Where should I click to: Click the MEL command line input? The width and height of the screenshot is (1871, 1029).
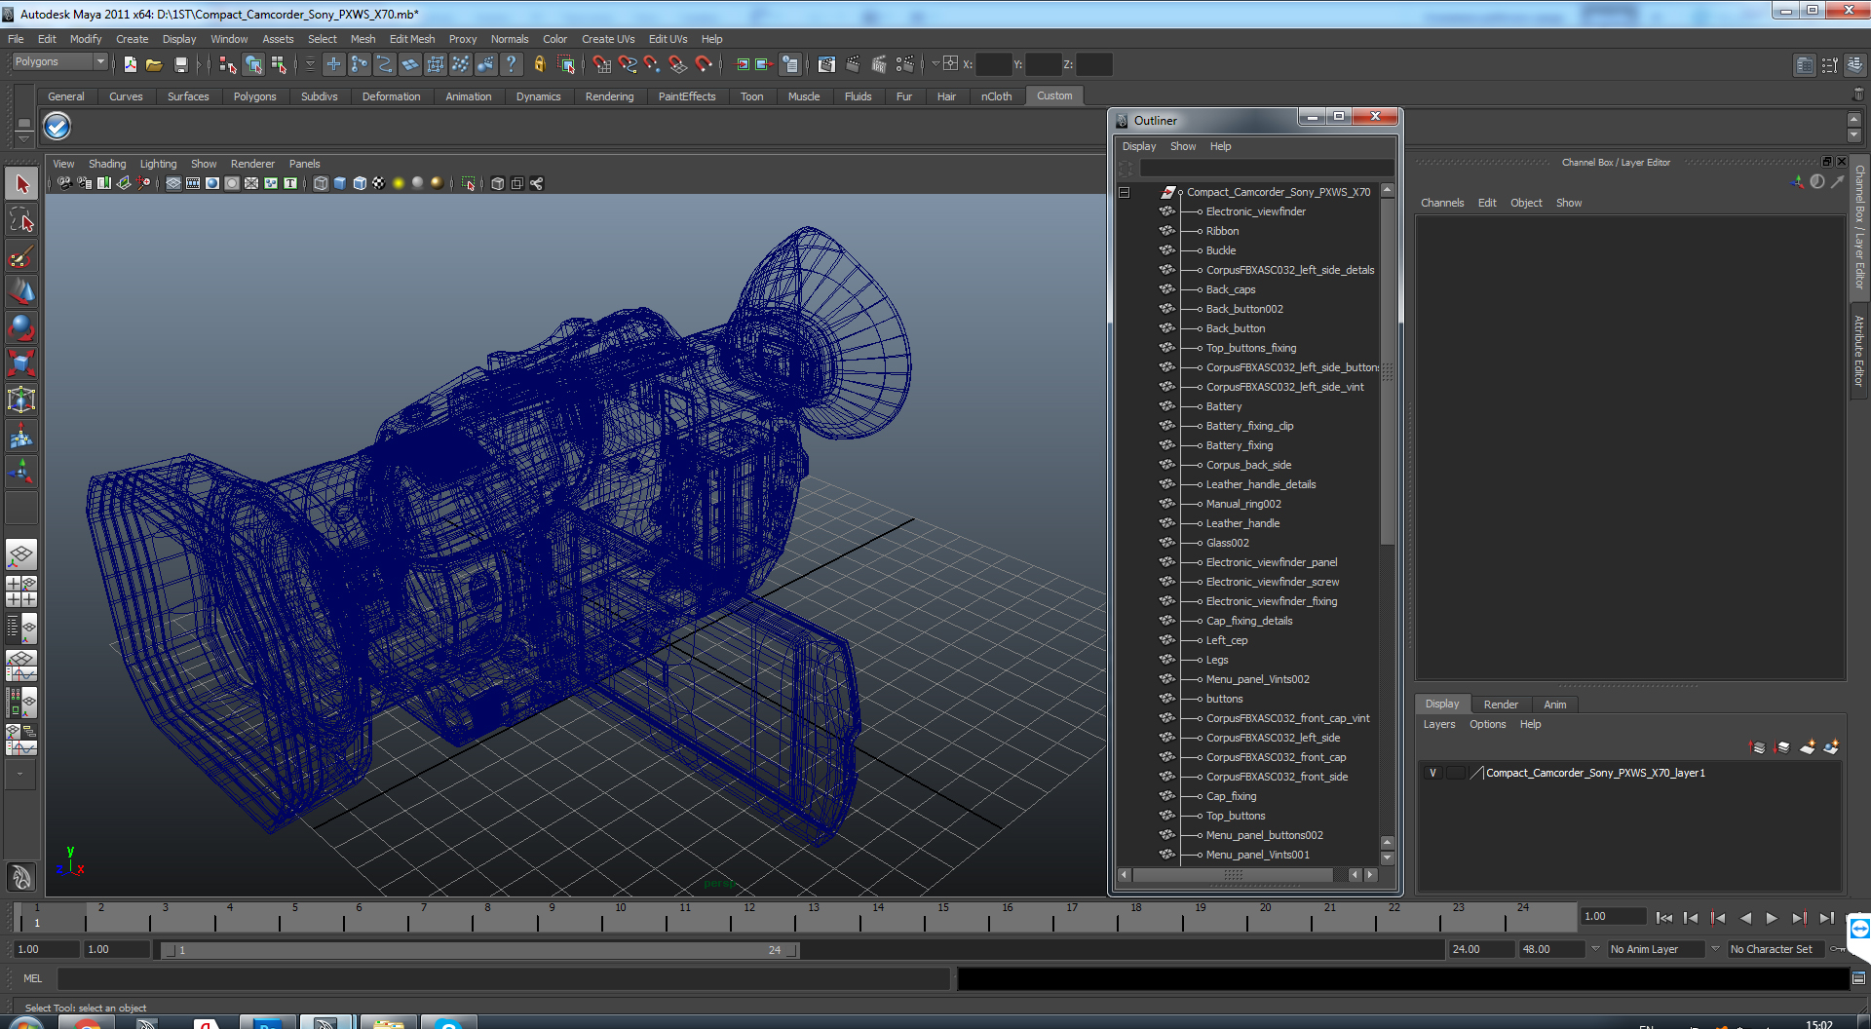[x=503, y=978]
